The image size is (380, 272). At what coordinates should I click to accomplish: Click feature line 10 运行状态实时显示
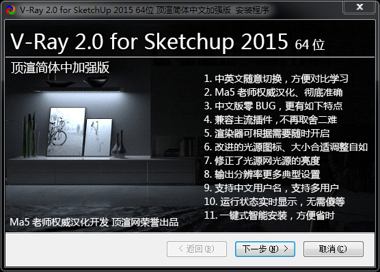click(274, 202)
